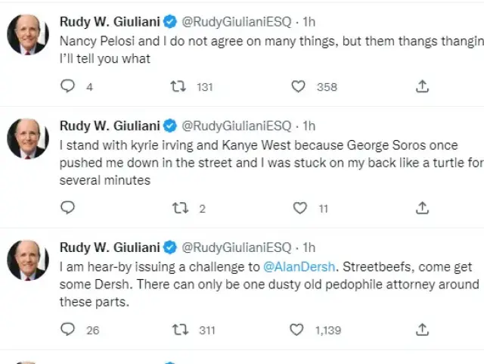Click the avatar on the AlanDersh tweet

28,260
